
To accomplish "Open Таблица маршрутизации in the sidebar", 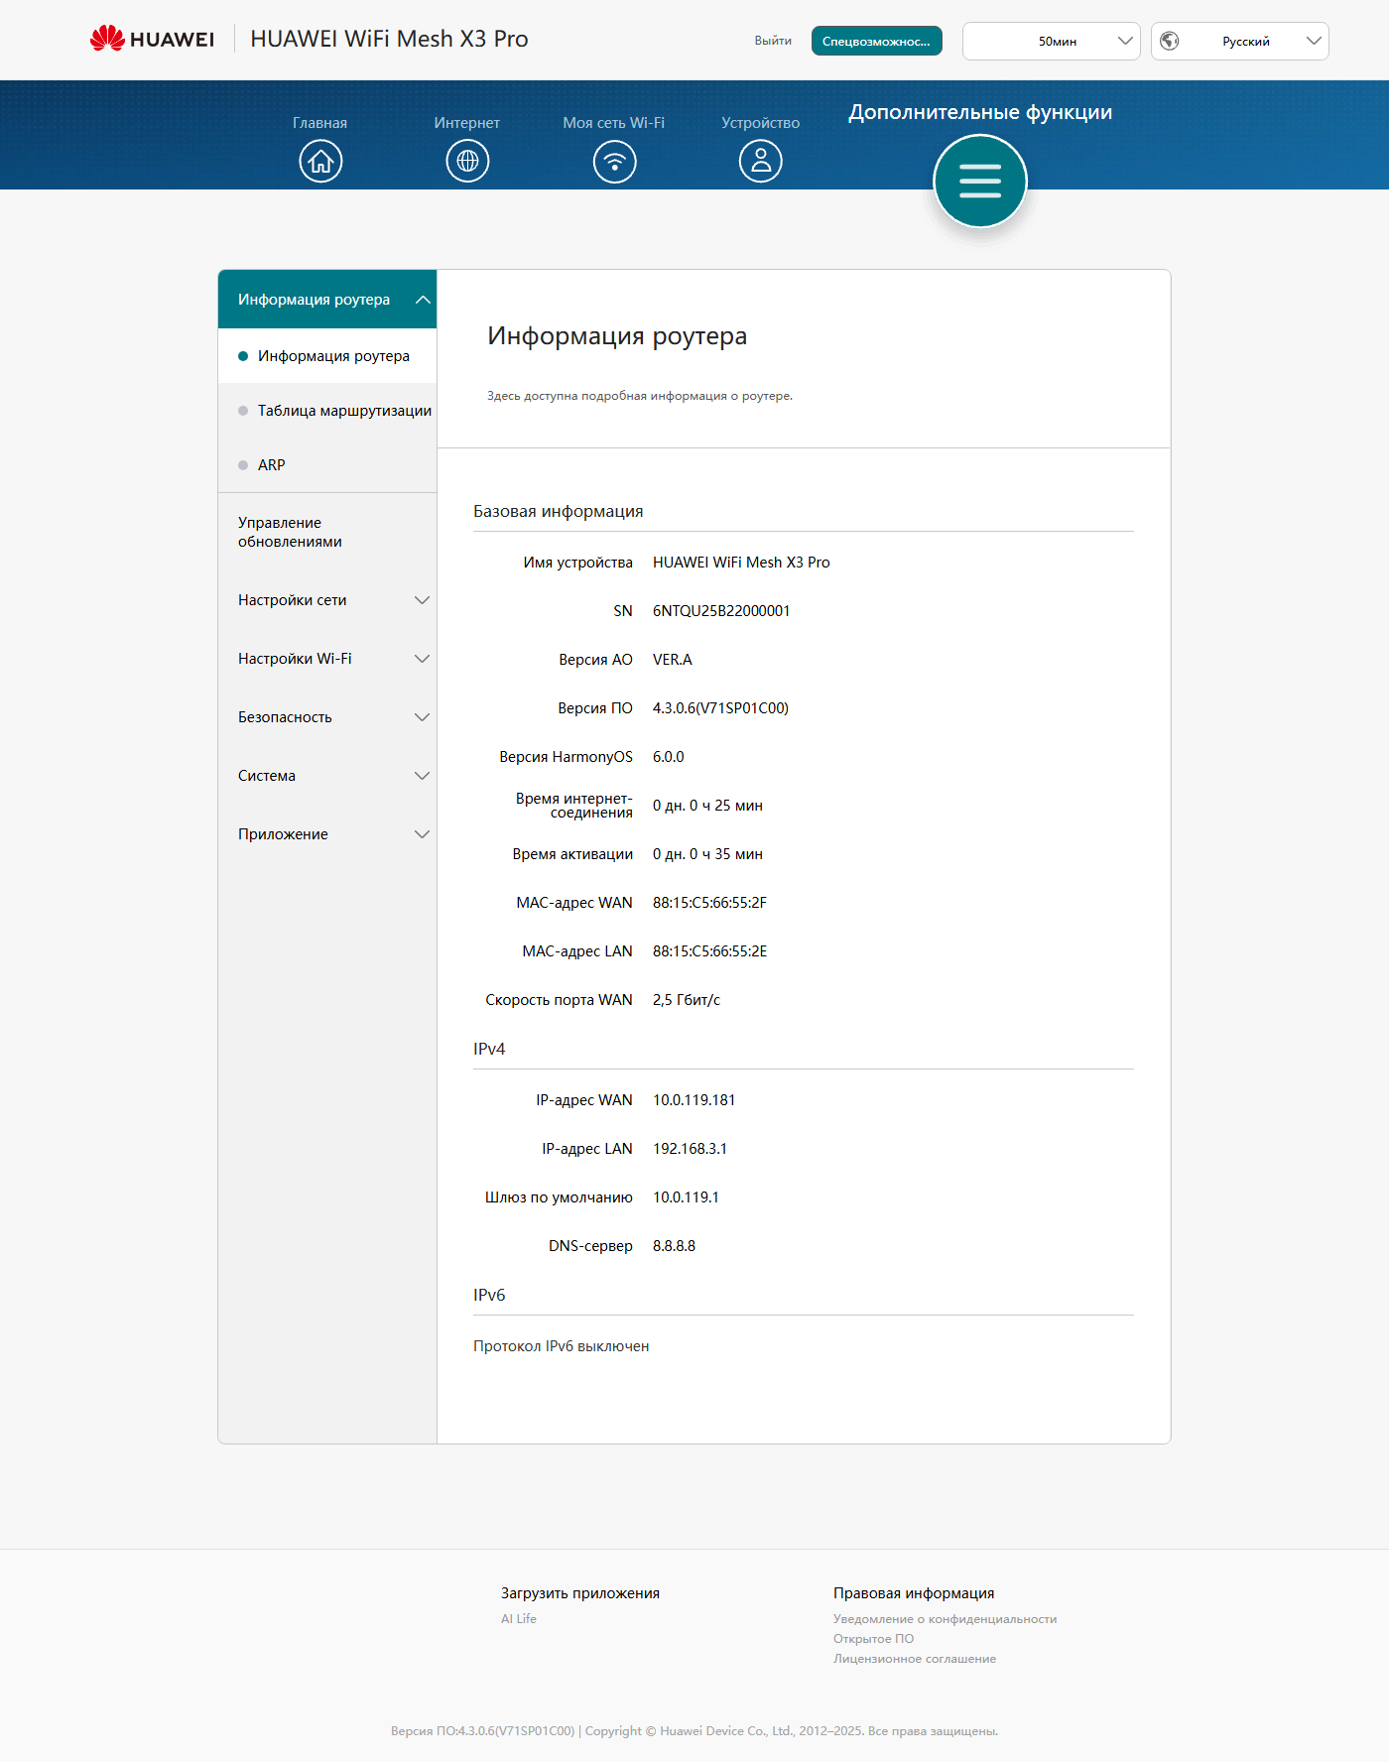I will [x=327, y=411].
